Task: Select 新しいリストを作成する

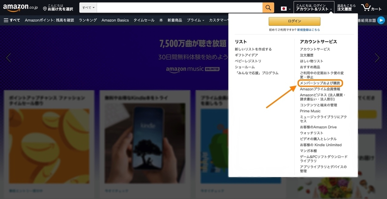Action: [253, 49]
